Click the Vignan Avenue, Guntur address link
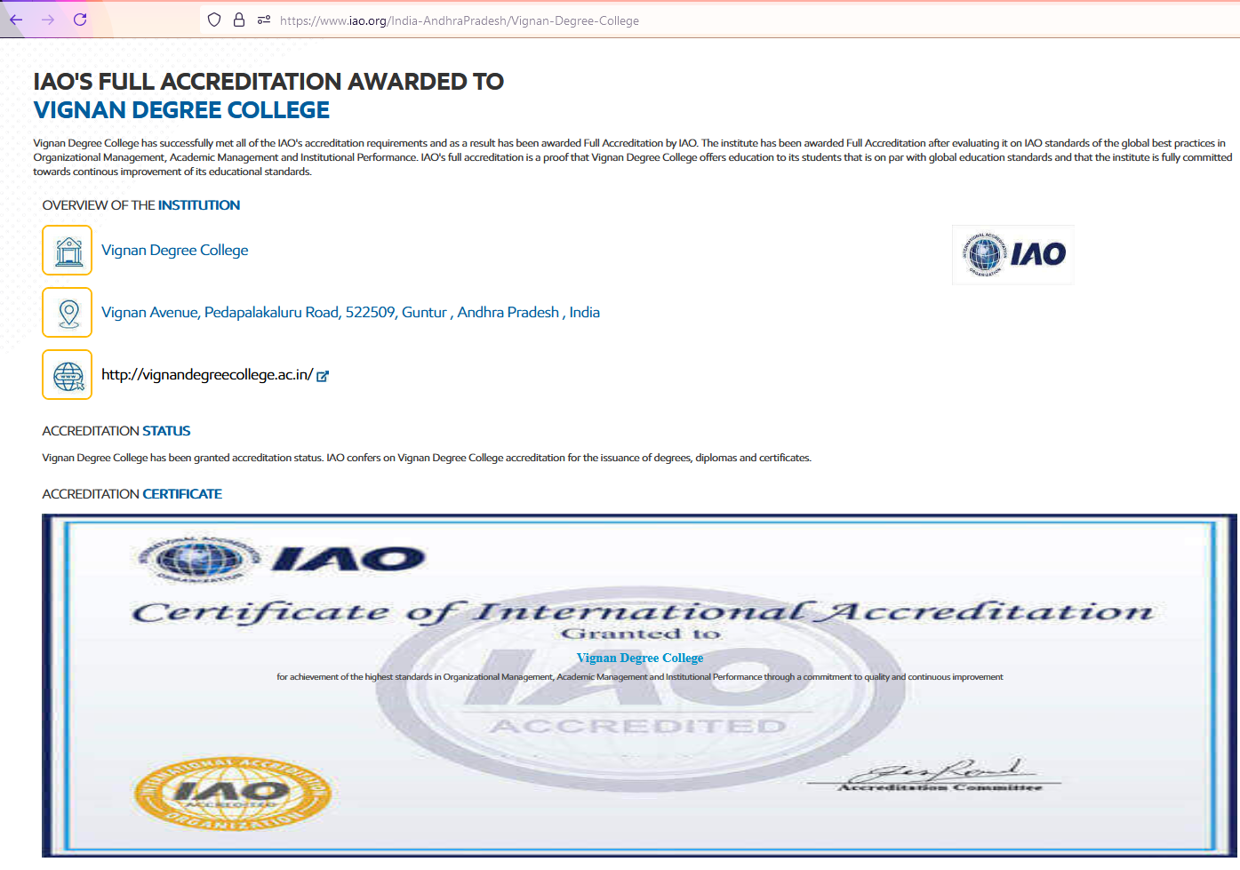Image resolution: width=1240 pixels, height=870 pixels. [x=350, y=313]
